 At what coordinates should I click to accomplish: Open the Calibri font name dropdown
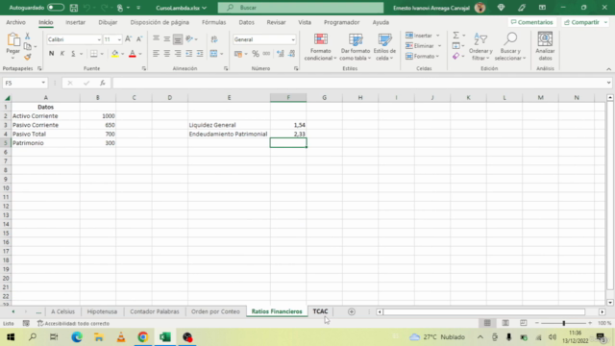(x=99, y=39)
